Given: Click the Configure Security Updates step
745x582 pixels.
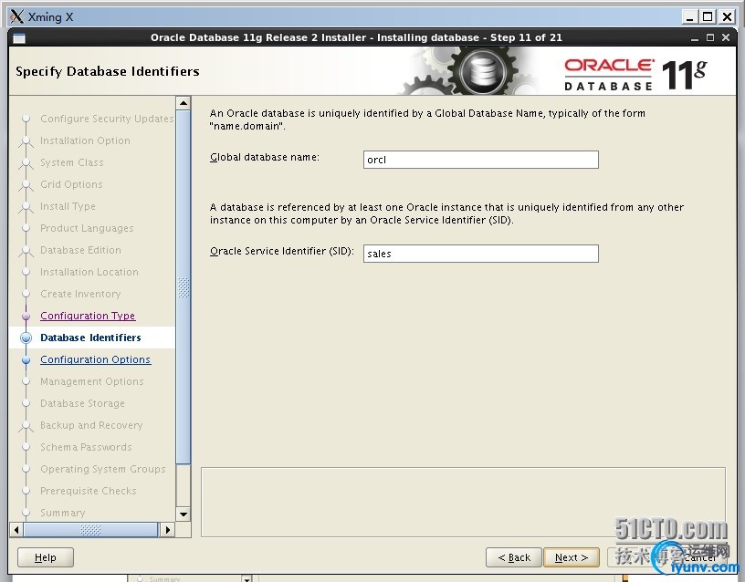Looking at the screenshot, I should 107,119.
